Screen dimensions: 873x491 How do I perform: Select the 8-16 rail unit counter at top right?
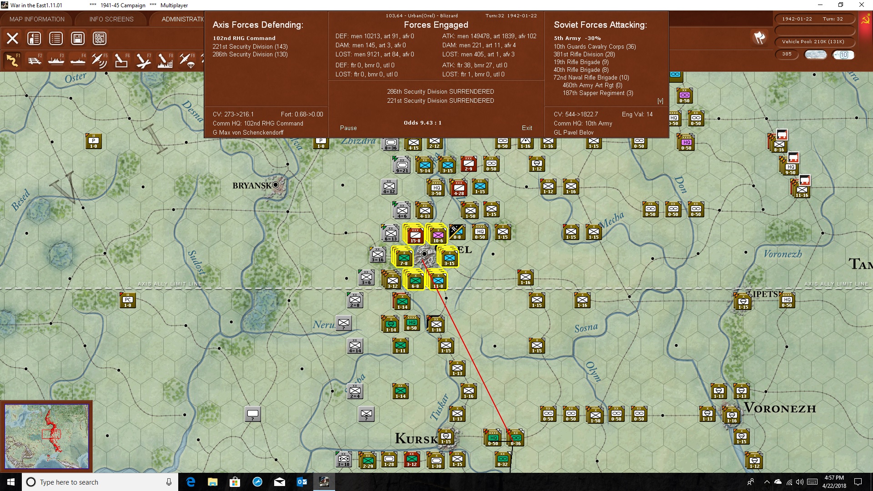(x=779, y=144)
